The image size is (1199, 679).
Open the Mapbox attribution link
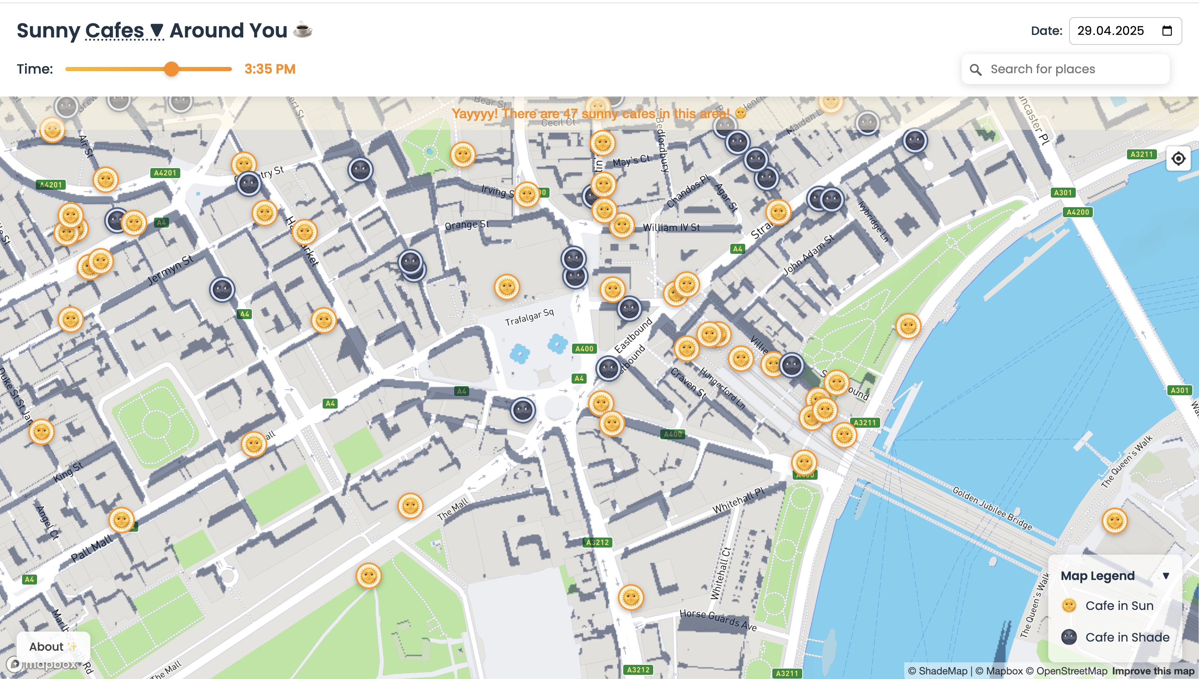click(998, 671)
